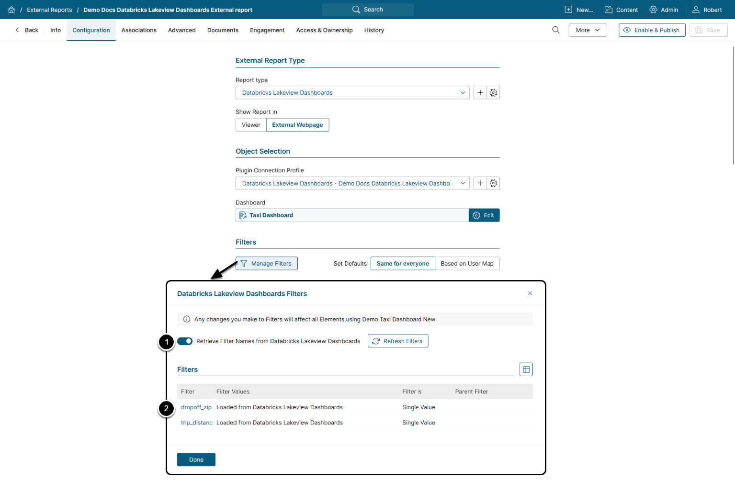Switch to the Advanced tab
Screen dimensions: 735x492
click(182, 30)
